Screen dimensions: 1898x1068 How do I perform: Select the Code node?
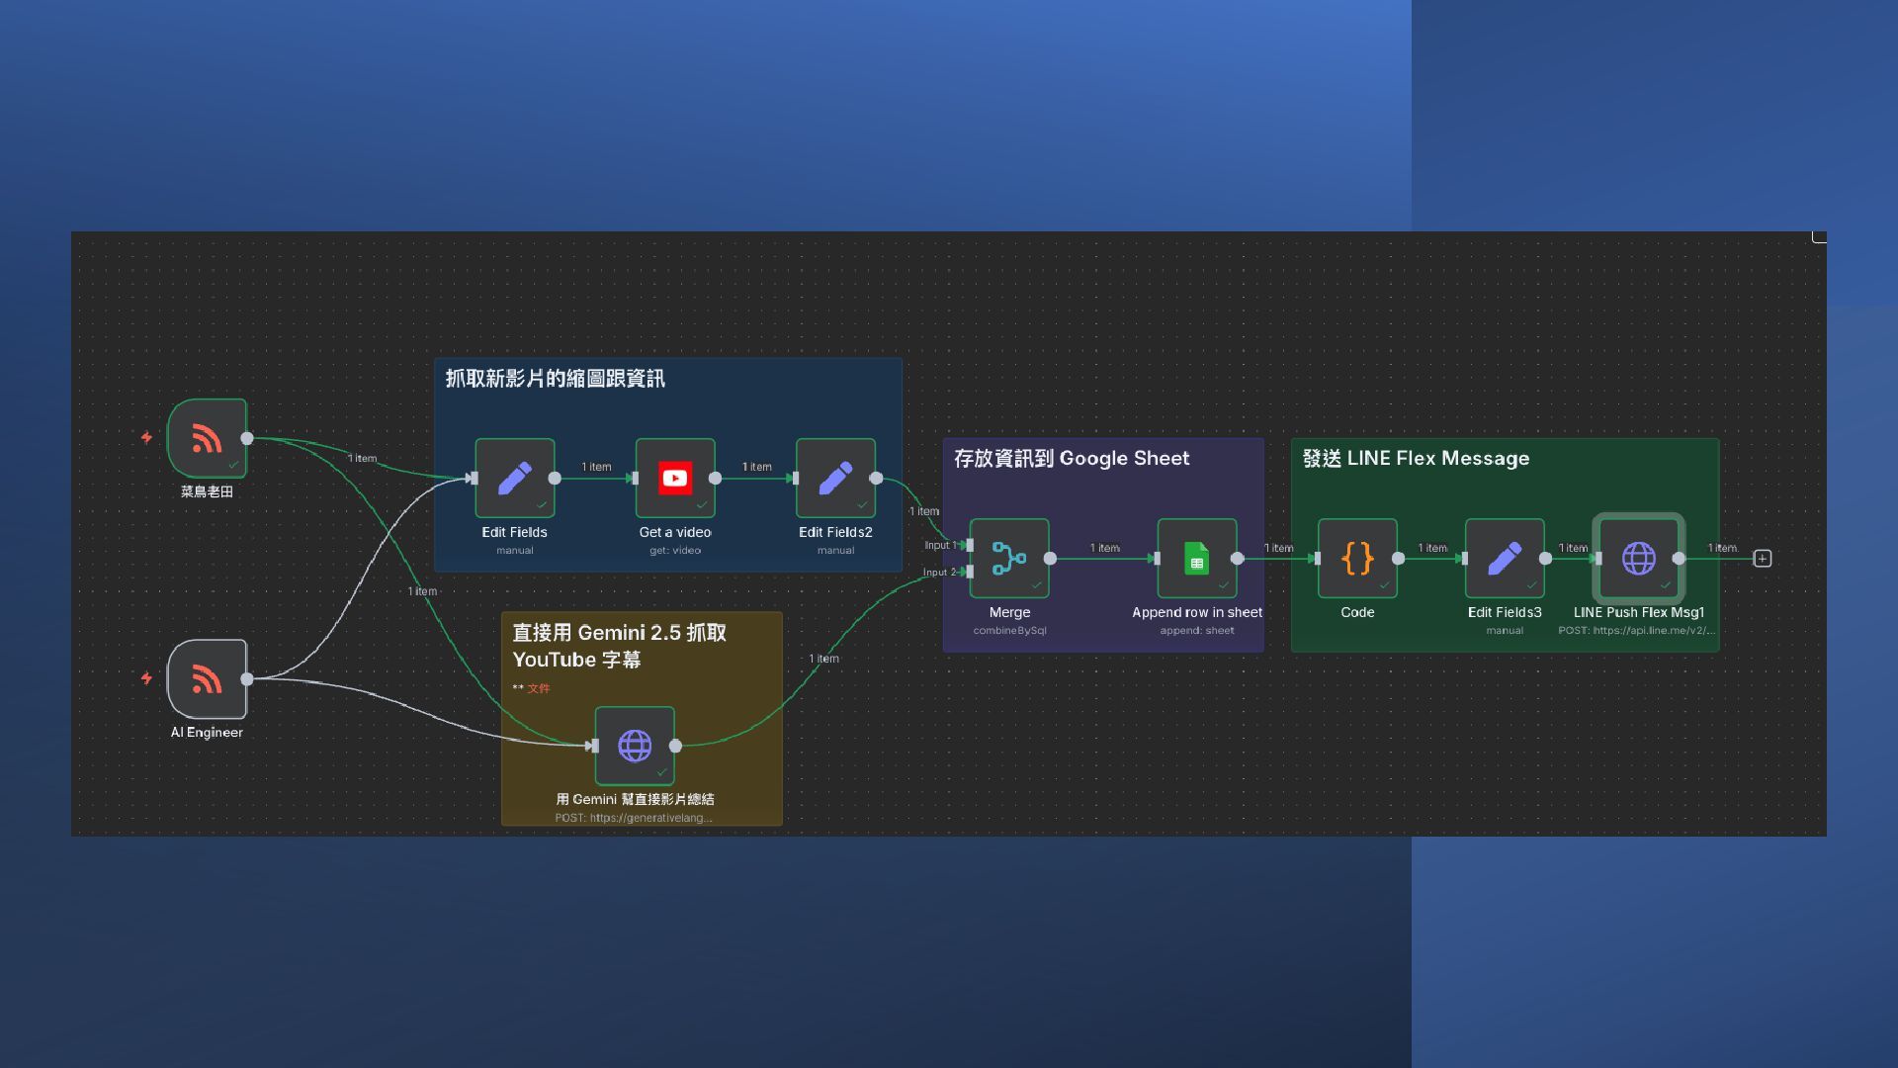1357,558
